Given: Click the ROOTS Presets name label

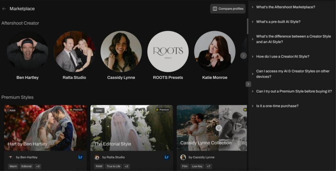Looking at the screenshot, I should tap(168, 78).
